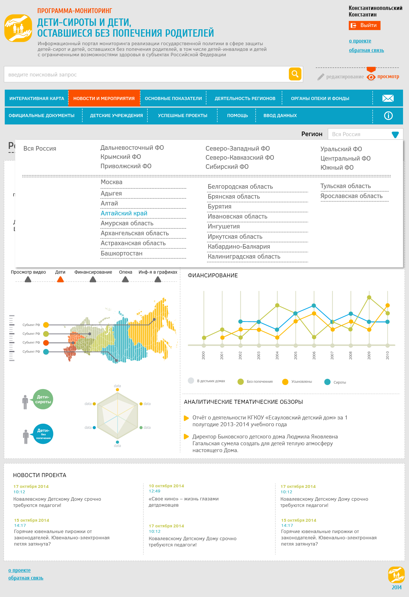Image resolution: width=409 pixels, height=597 pixels.
Task: Click the footer 2014 logo icon
Action: pyautogui.click(x=397, y=575)
